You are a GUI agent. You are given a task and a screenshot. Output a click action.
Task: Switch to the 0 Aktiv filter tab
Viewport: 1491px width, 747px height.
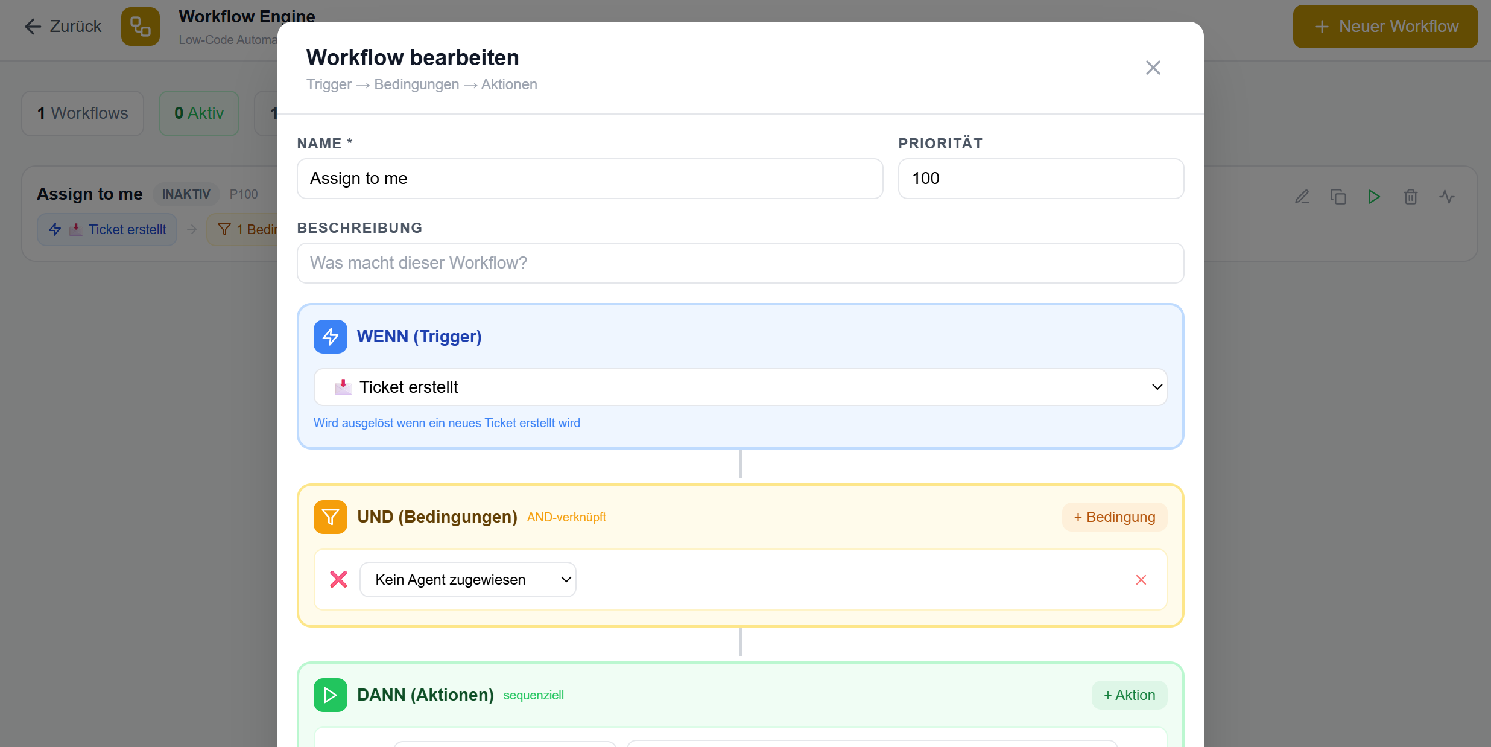[x=199, y=113]
